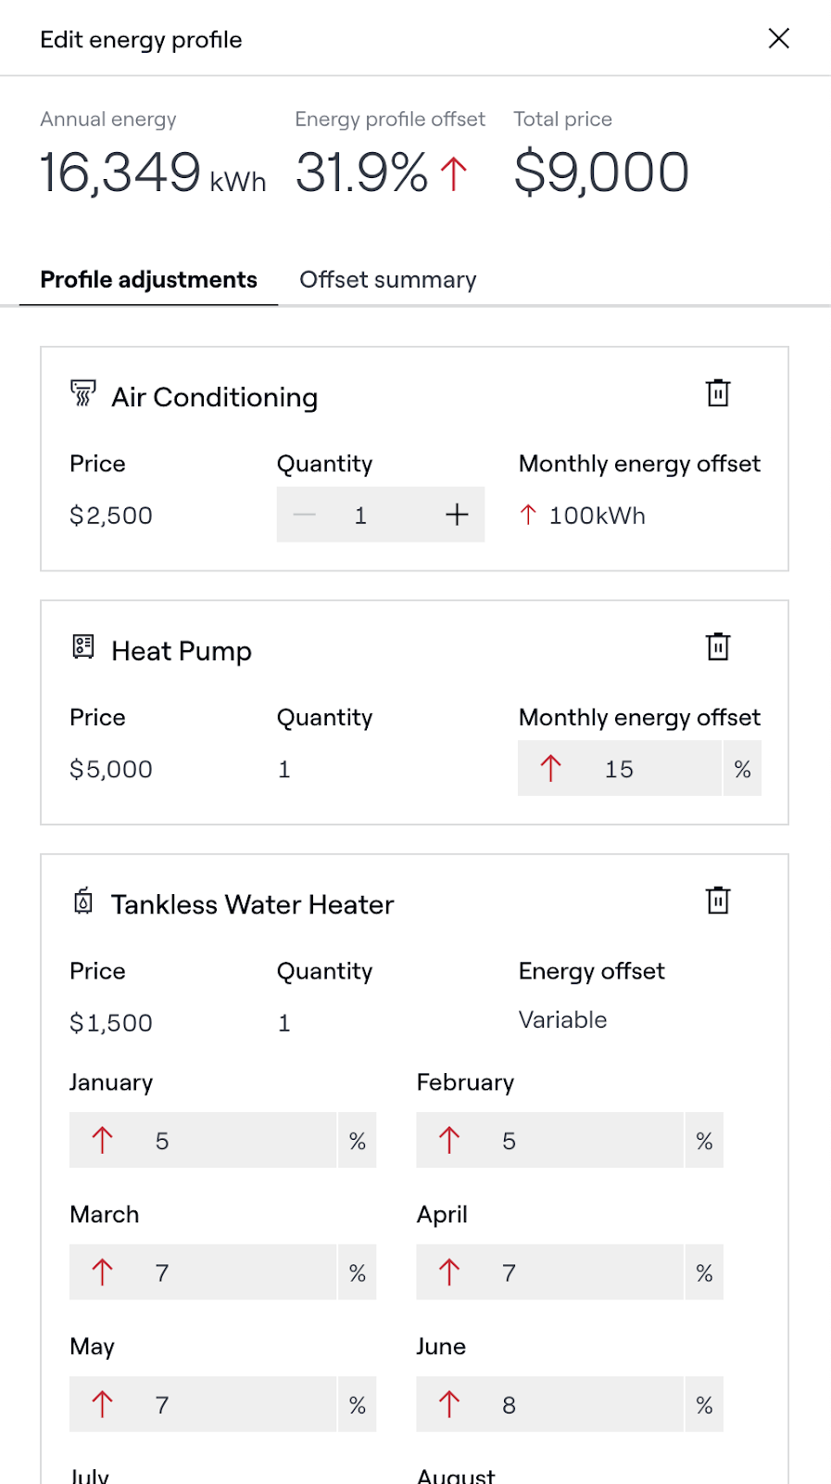Image resolution: width=831 pixels, height=1484 pixels.
Task: Delete the Heat Pump adjustment
Action: (x=718, y=646)
